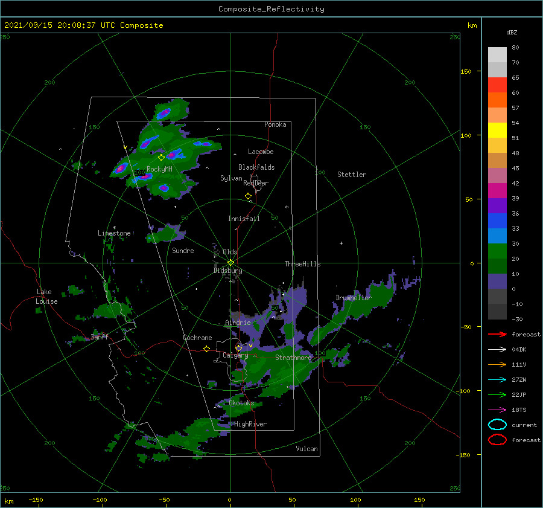Click the Ponoka city label
The height and width of the screenshot is (508, 543).
(275, 124)
